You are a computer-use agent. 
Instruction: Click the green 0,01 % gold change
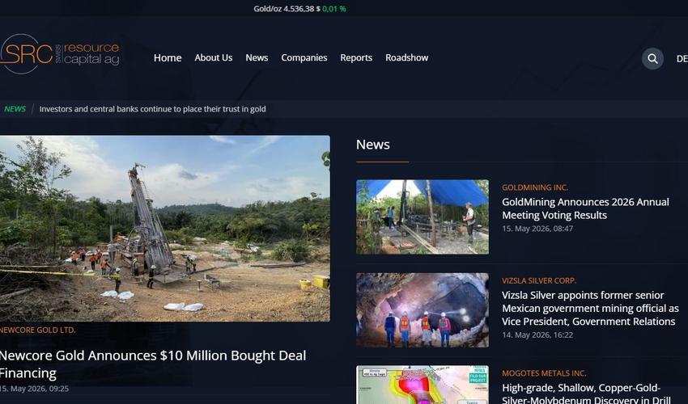click(x=334, y=9)
